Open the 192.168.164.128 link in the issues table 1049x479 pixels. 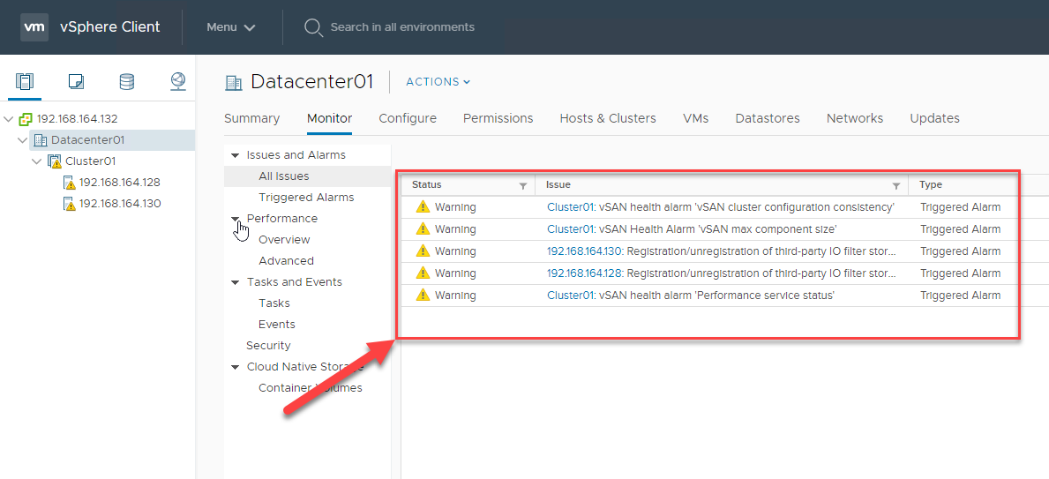click(585, 273)
